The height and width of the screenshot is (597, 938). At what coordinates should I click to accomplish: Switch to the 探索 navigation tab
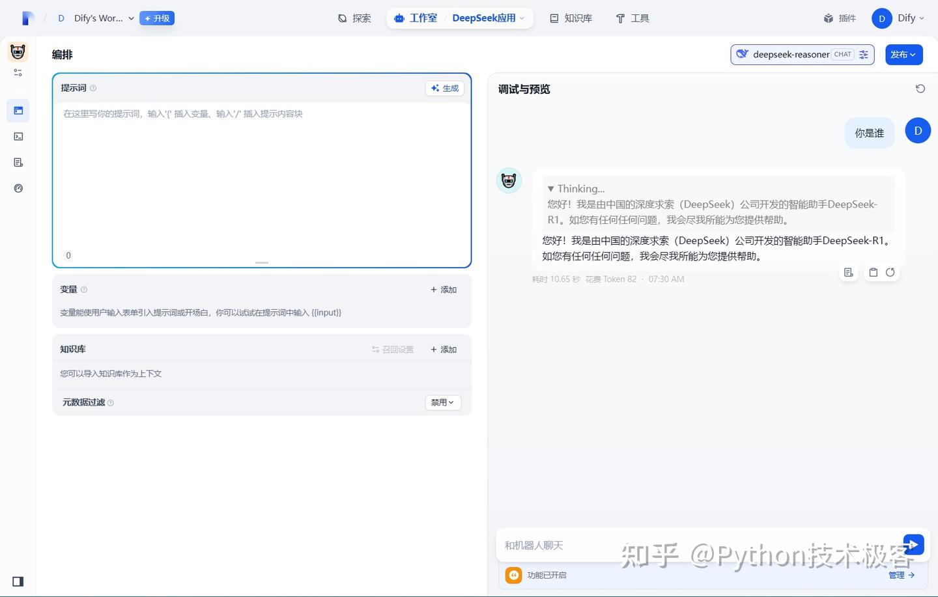[354, 18]
